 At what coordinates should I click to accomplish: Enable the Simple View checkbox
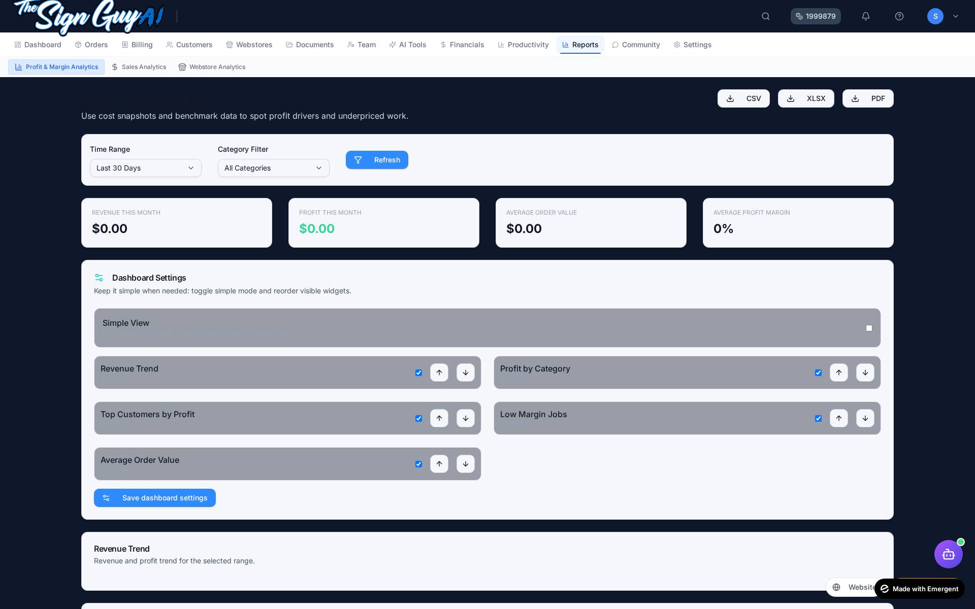point(869,328)
